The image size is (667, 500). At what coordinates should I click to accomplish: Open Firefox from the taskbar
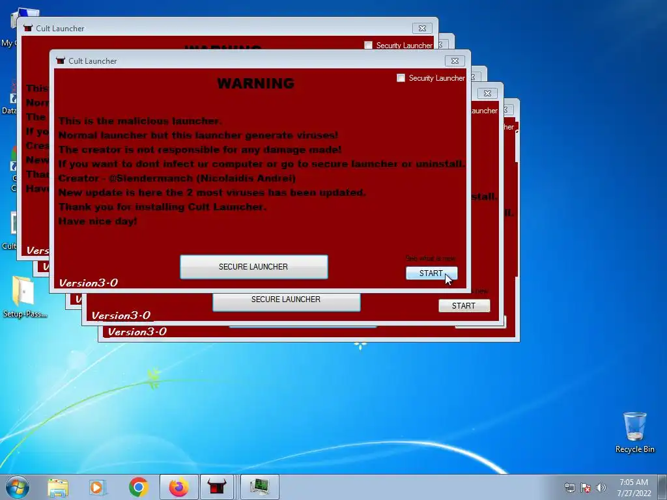(x=179, y=487)
